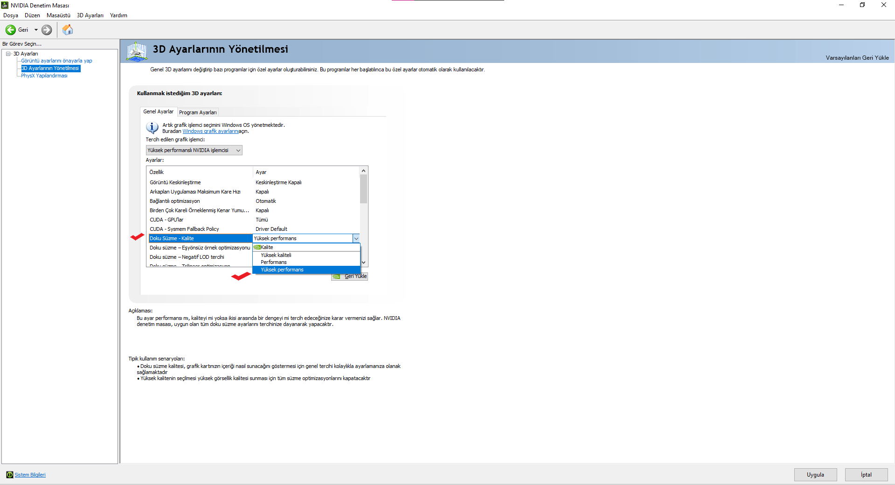Click the 3D settings header icon
The height and width of the screenshot is (485, 895).
point(137,52)
